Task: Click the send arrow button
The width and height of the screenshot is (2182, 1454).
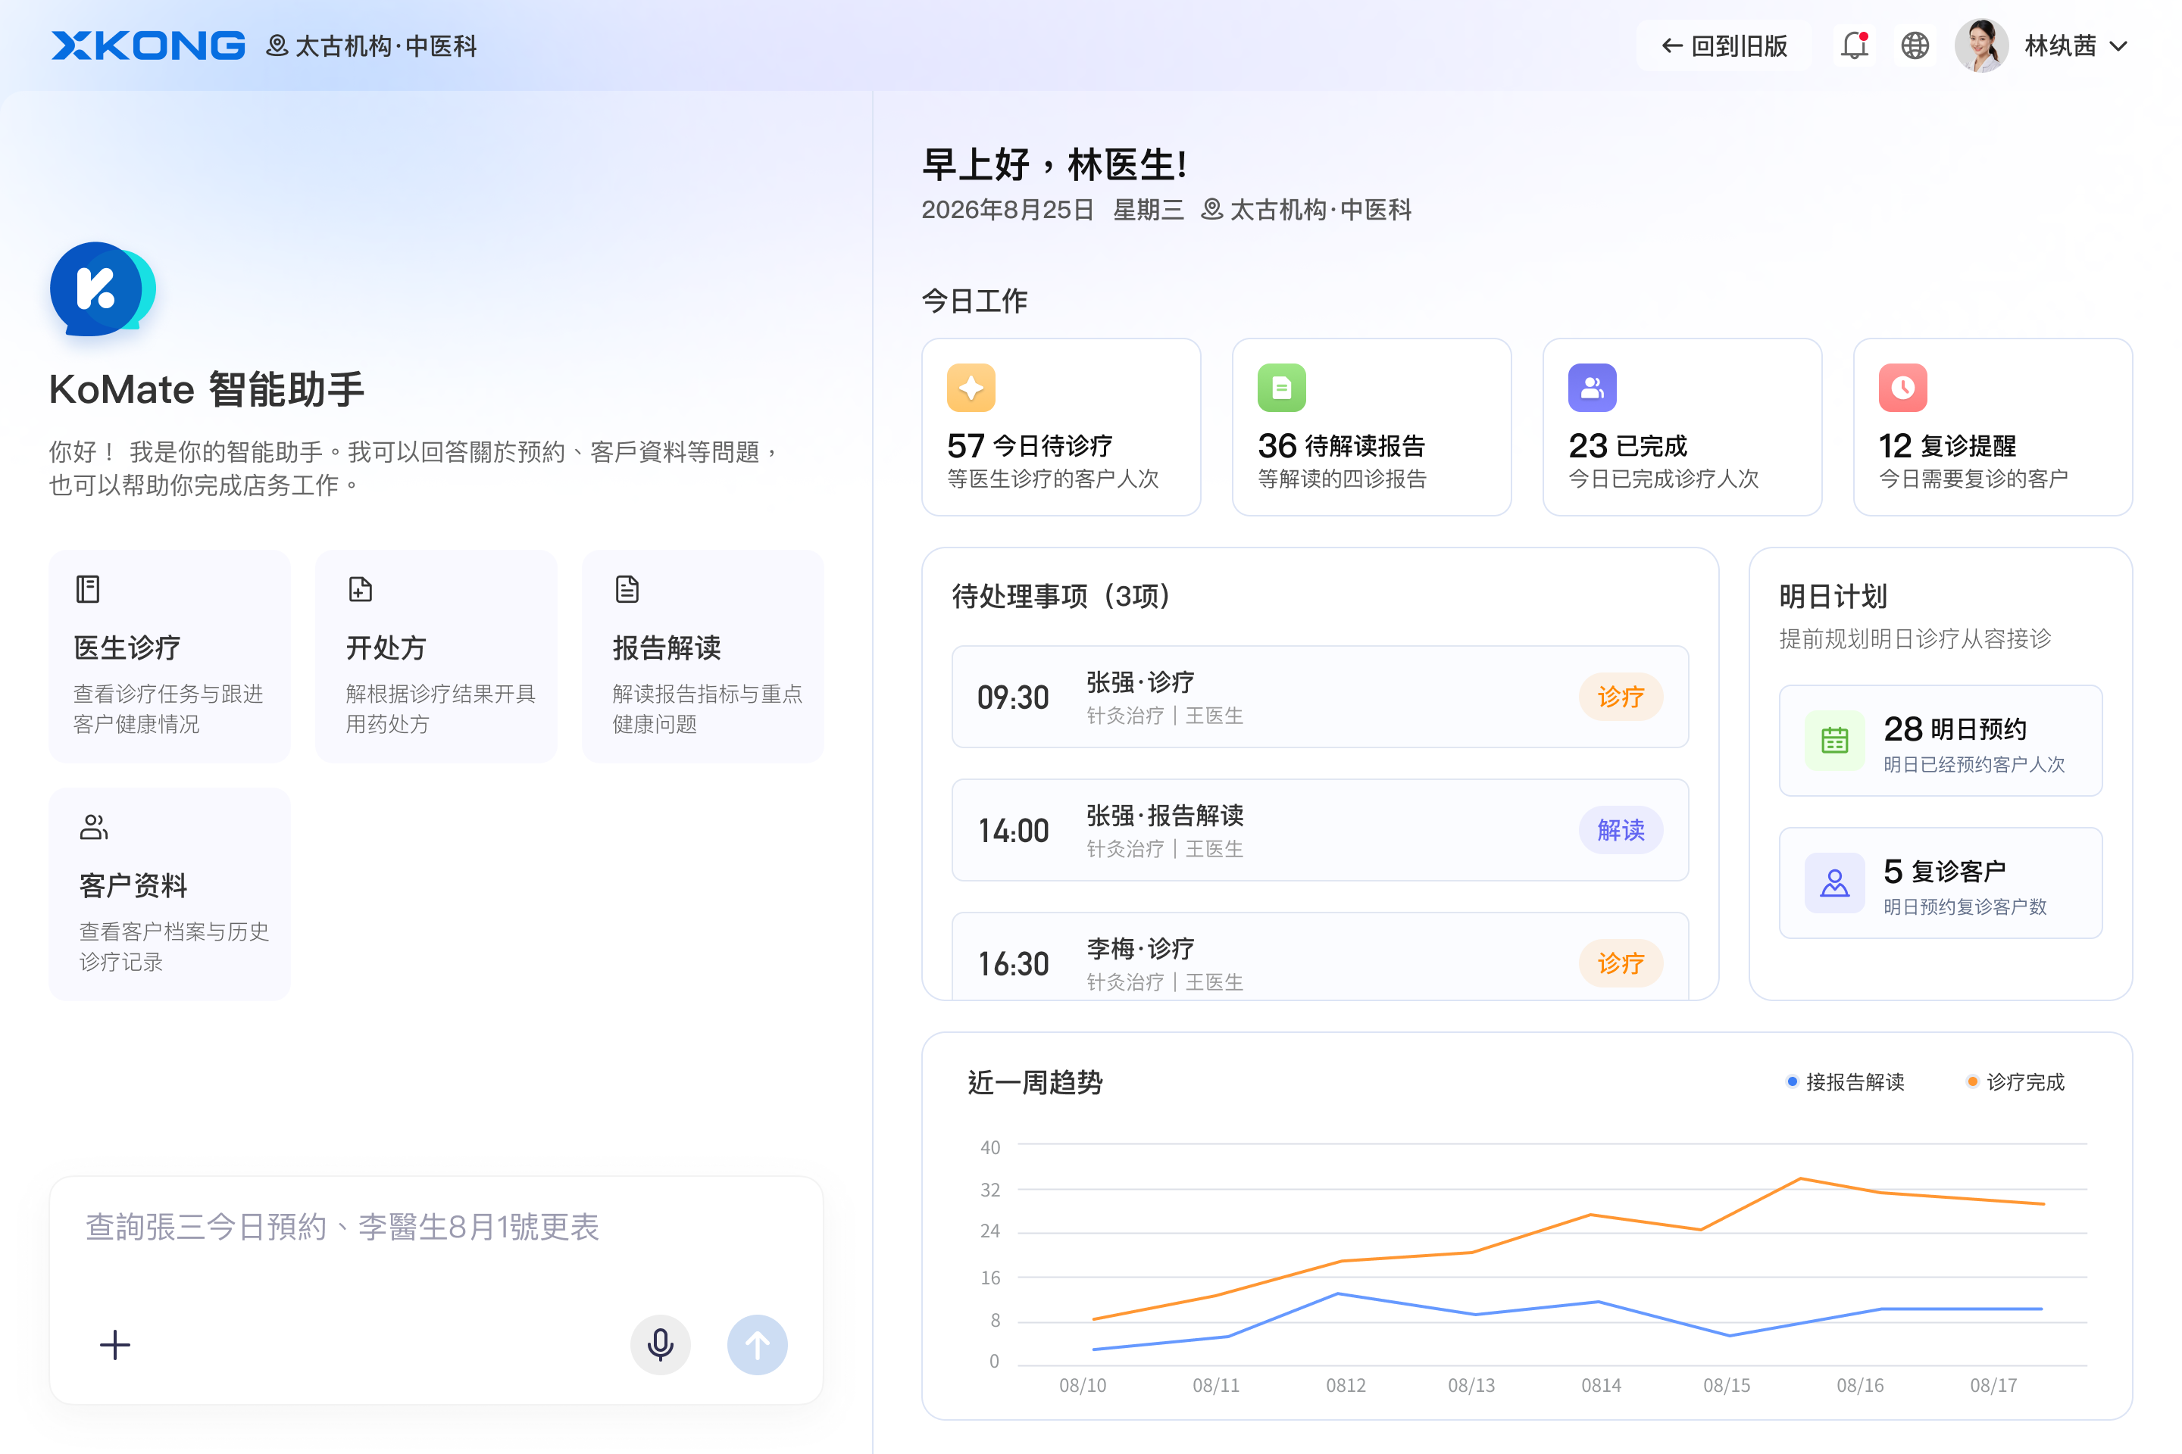Action: (757, 1345)
